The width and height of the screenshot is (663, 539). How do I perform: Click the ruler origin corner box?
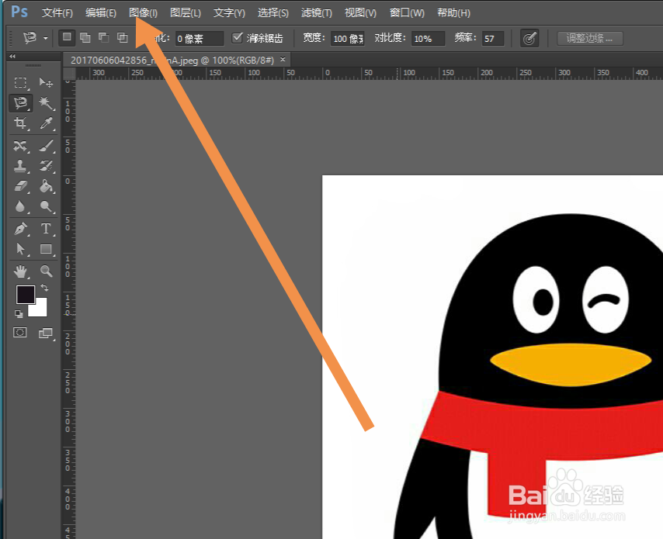[x=69, y=74]
